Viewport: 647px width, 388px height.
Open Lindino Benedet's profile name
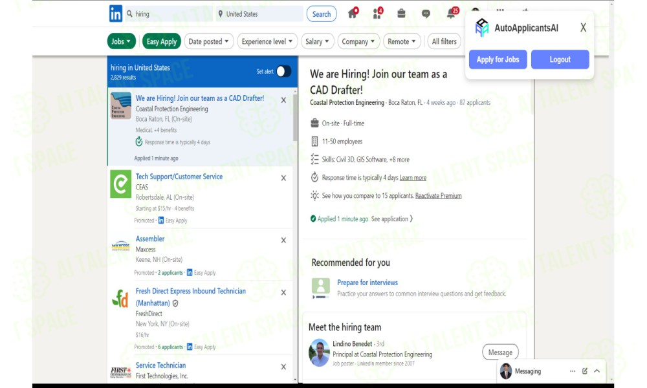353,344
